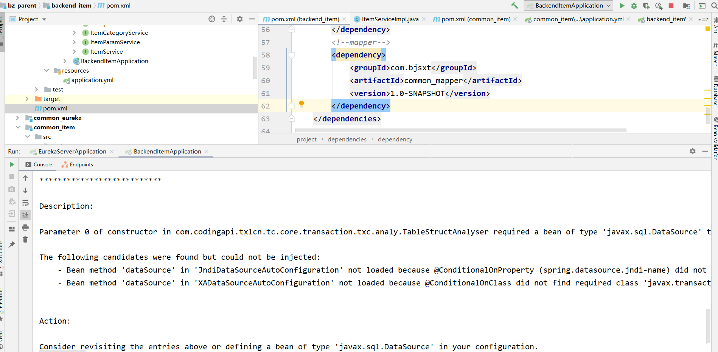Restore layout icon in the Run sidebar

pyautogui.click(x=12, y=229)
